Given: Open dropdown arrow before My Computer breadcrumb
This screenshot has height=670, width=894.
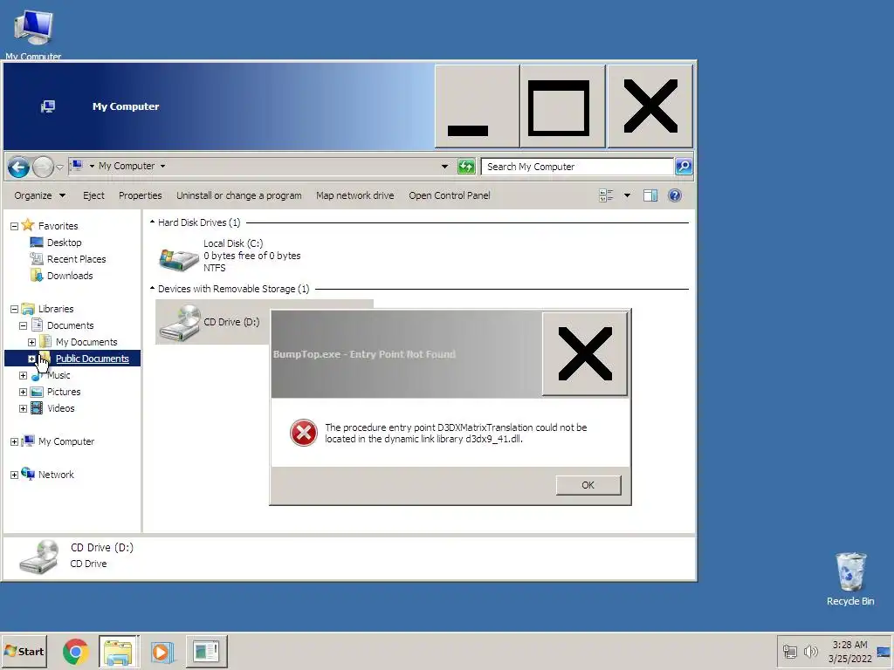Looking at the screenshot, I should (x=91, y=167).
